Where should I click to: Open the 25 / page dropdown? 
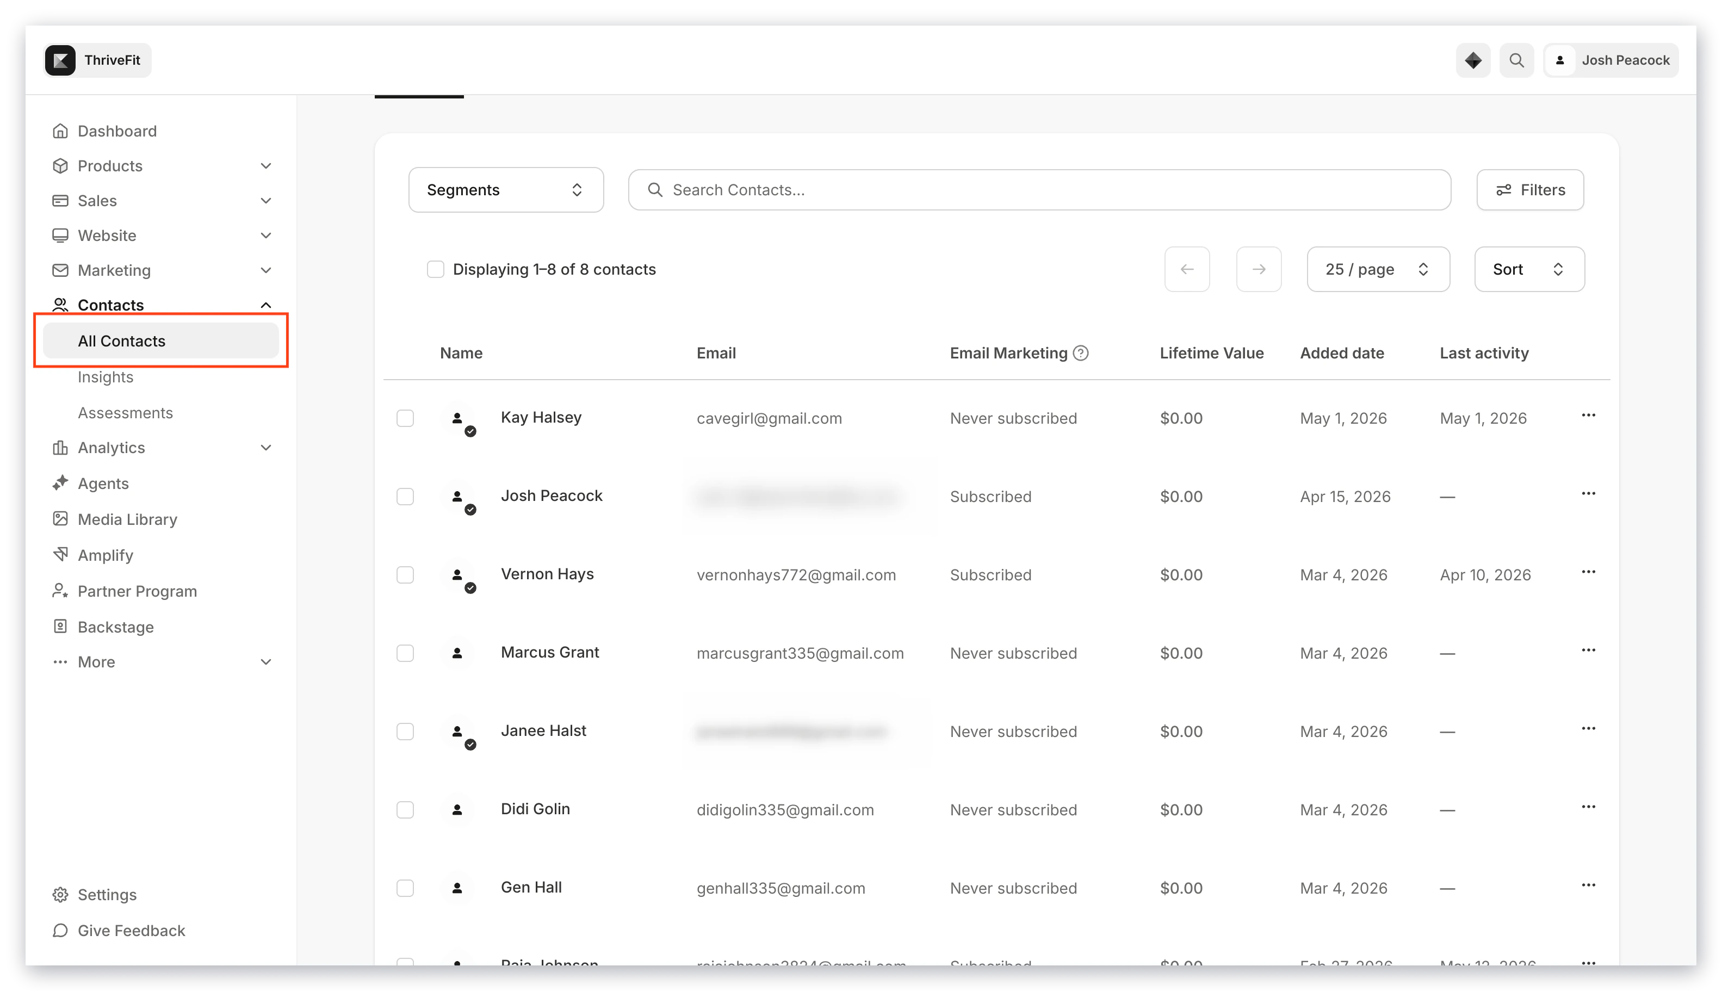pyautogui.click(x=1378, y=269)
